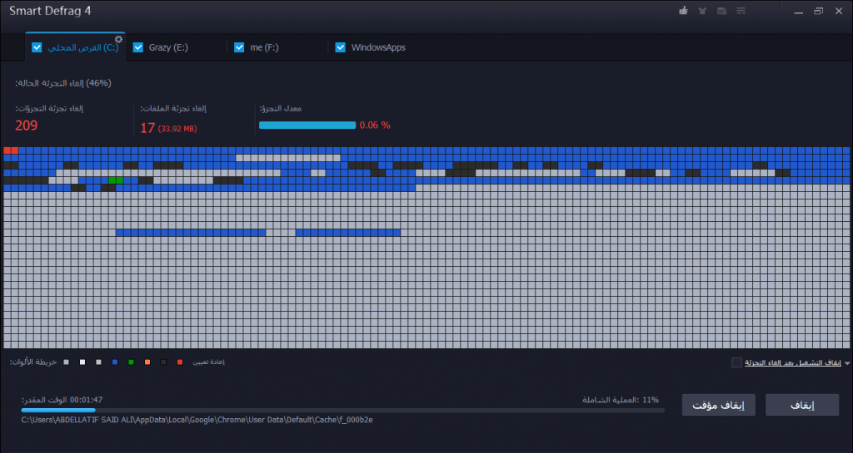853x453 pixels.
Task: Toggle the me (F:) checkbox
Action: pos(239,47)
